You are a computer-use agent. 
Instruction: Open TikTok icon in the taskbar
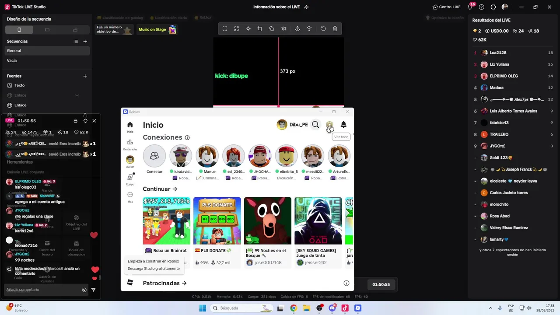[345, 308]
